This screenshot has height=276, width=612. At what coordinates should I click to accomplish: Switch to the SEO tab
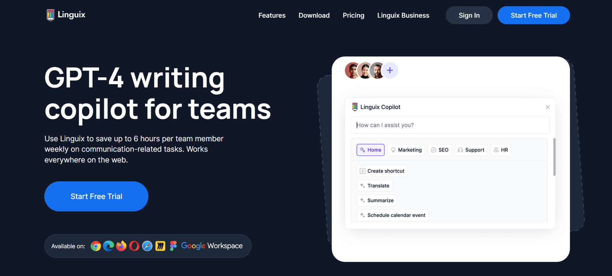coord(439,150)
